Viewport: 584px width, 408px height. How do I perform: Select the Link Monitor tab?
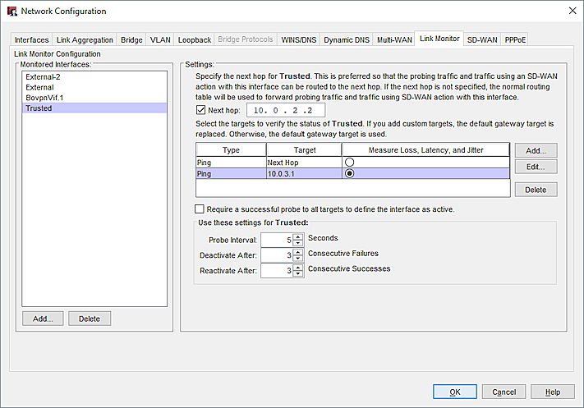tap(439, 39)
